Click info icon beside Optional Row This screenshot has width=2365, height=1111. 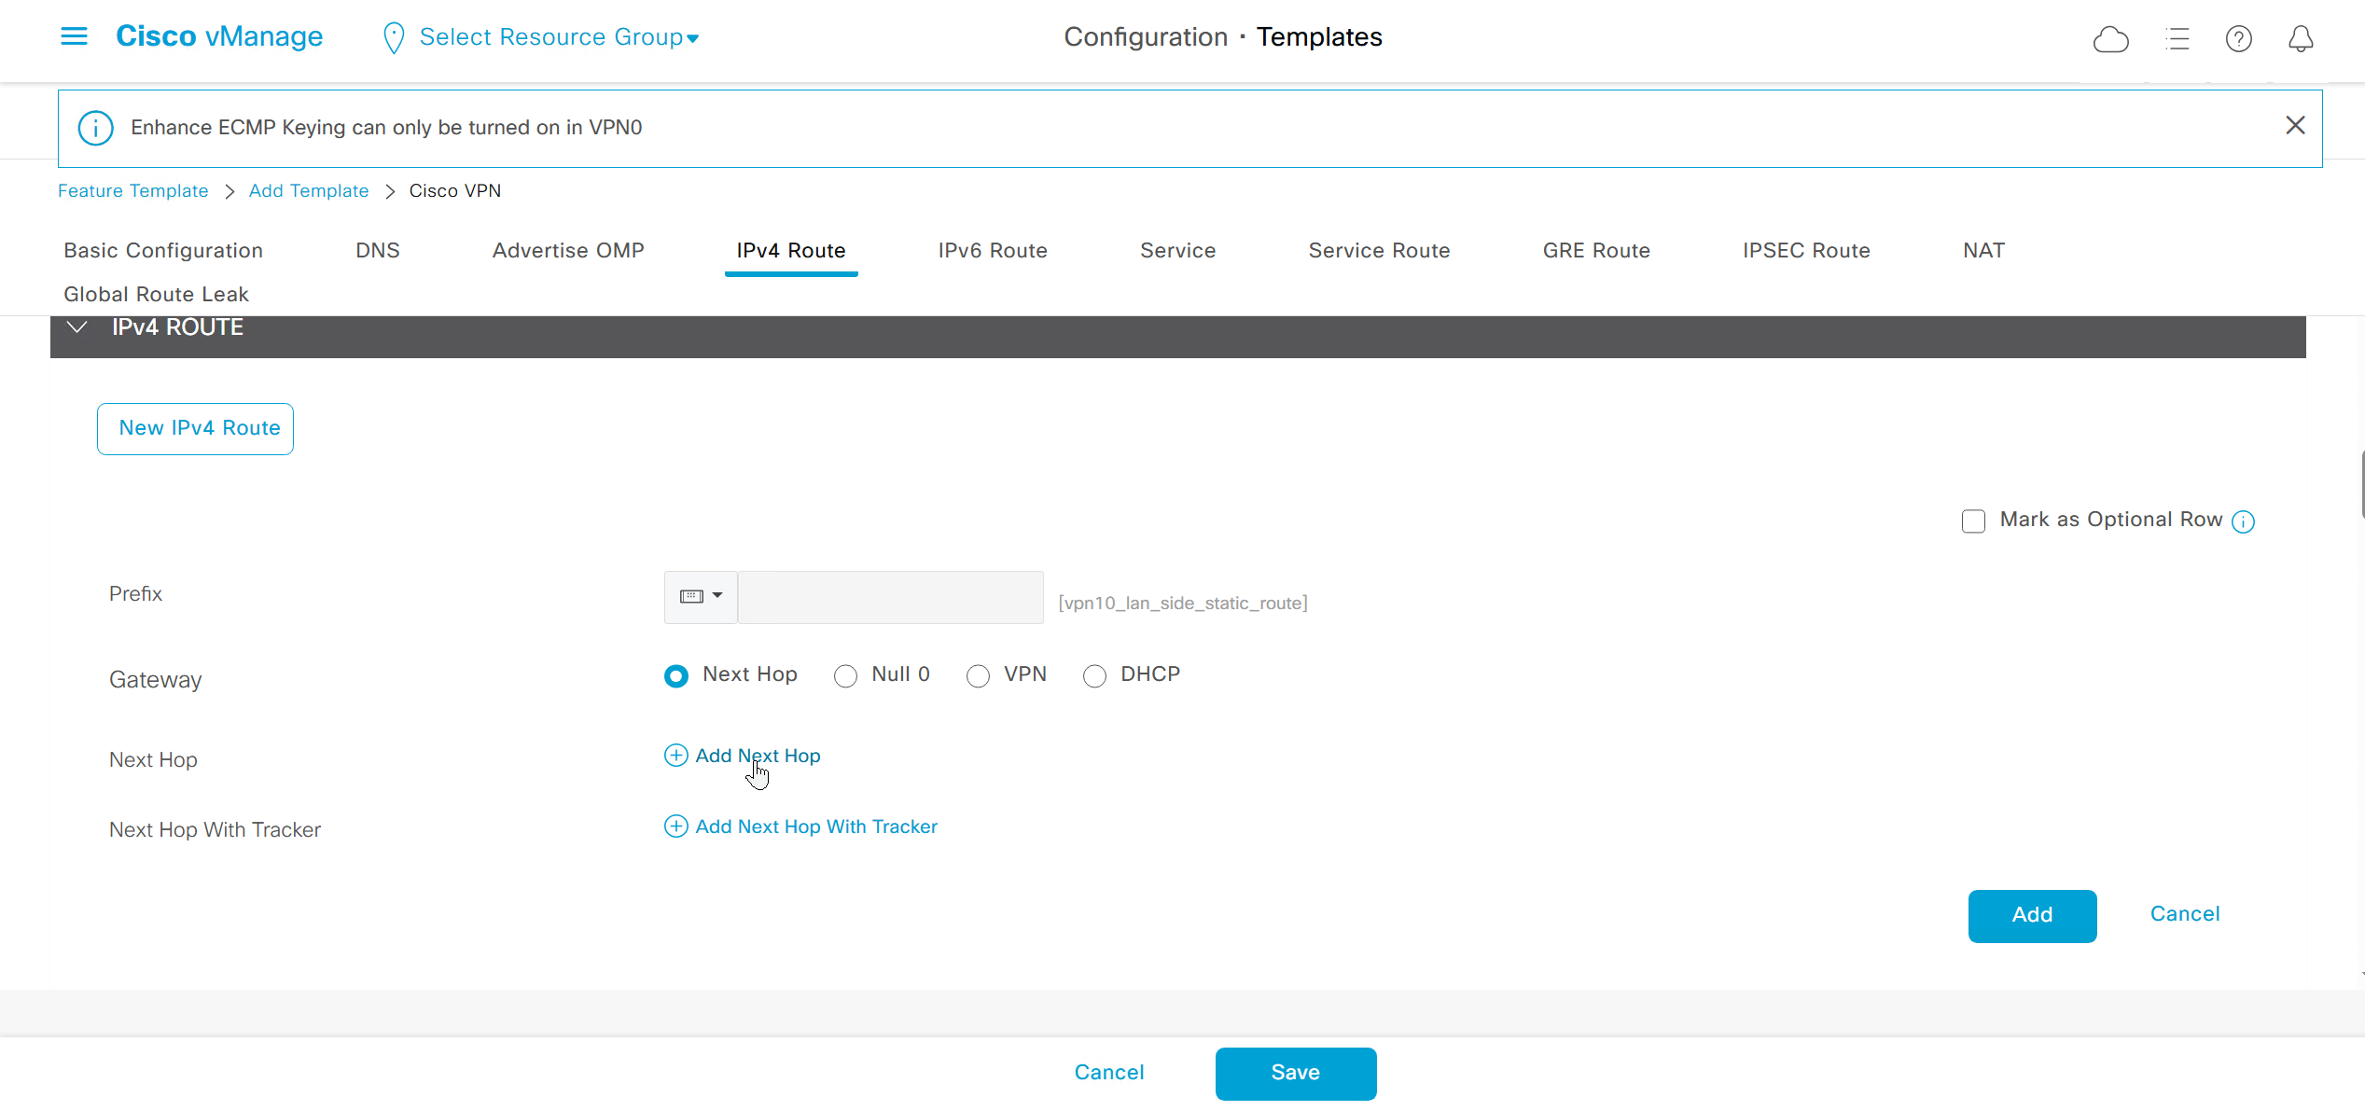pos(2244,521)
